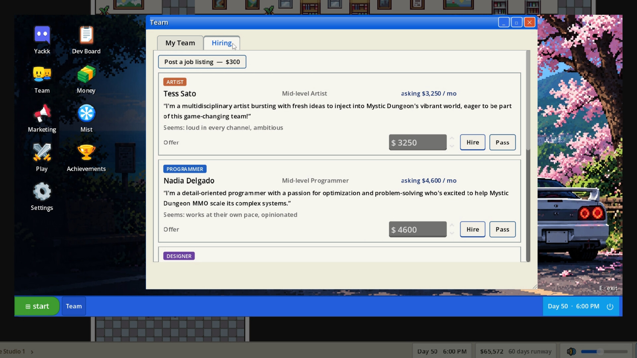Screen dimensions: 637x358
Task: Click the Day 50 6:00 PM taskbar clock
Action: (x=573, y=307)
